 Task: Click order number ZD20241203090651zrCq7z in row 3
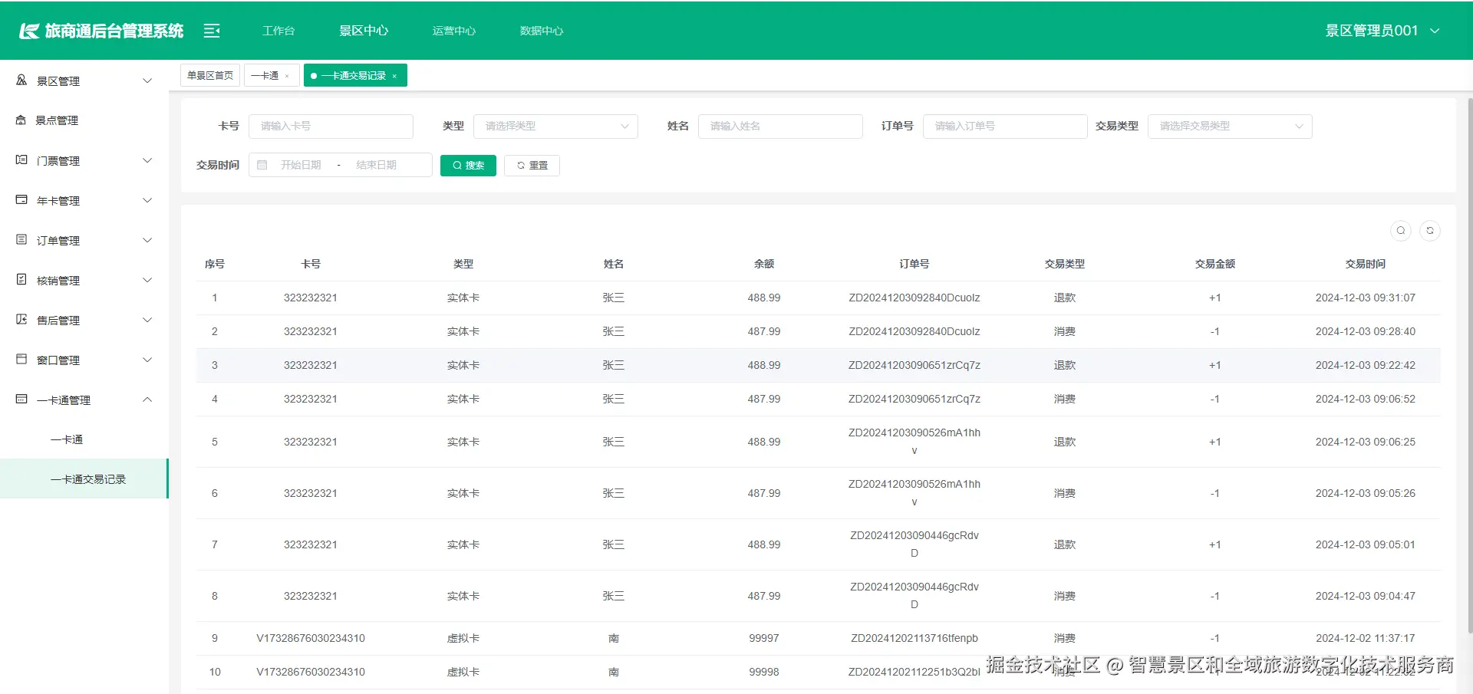click(x=914, y=365)
